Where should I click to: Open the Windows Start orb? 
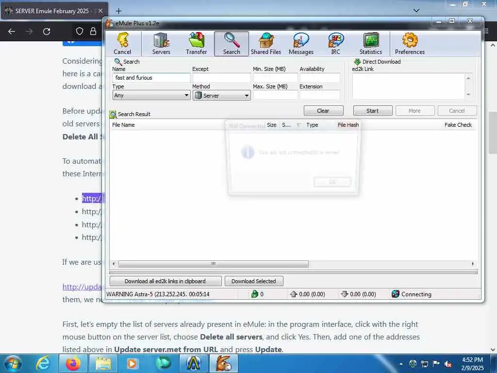tap(13, 363)
